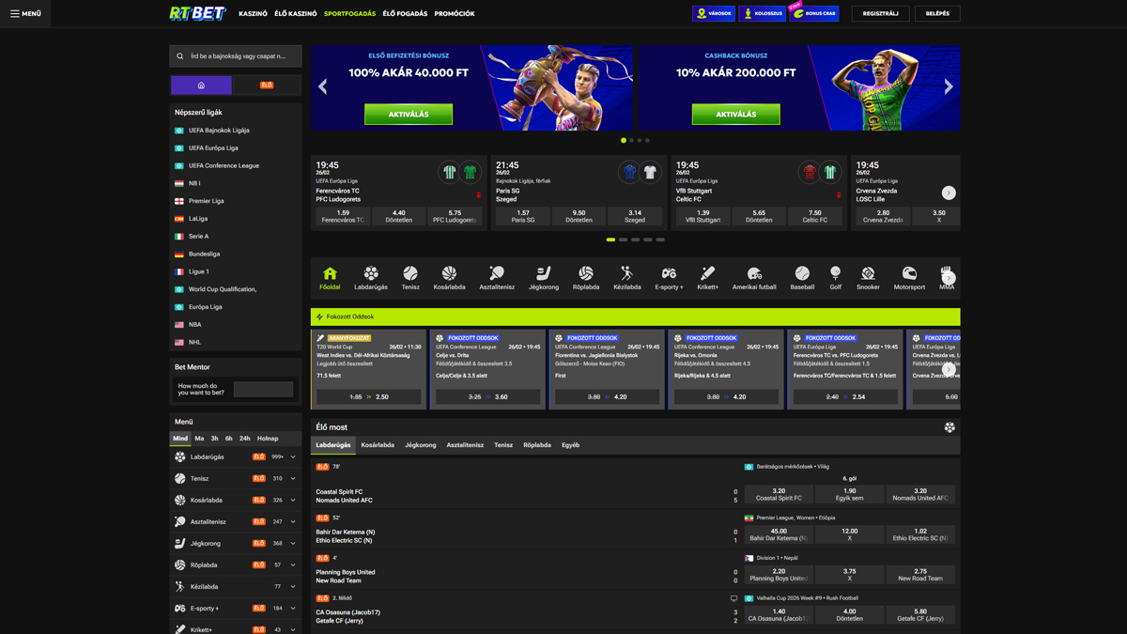Select the Mind time filter

coord(180,439)
